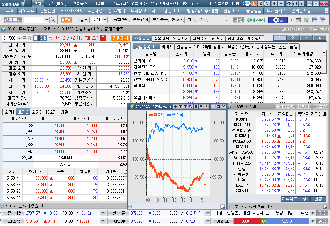This screenshot has width=330, height=226.
Task: Open 해외주식 in main menu bar
Action: tap(26, 11)
